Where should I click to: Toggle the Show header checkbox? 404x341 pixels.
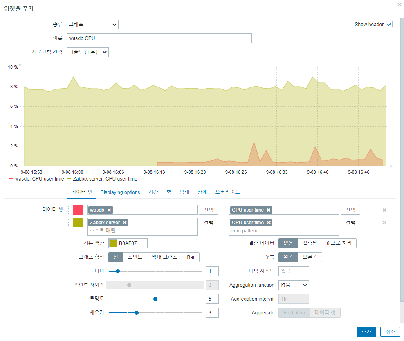389,25
